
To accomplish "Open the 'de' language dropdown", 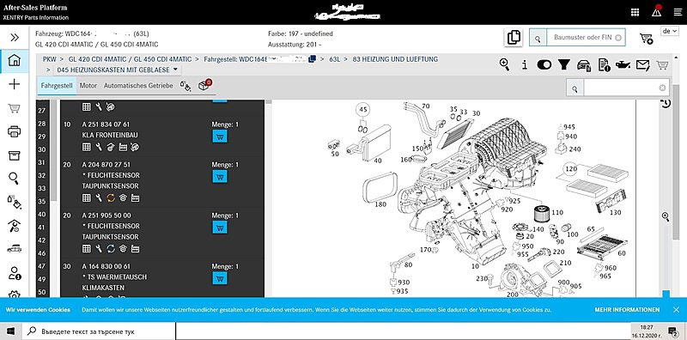I will tap(669, 31).
